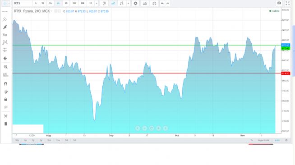Toggle hide all drawings eye icon
This screenshot has width=295, height=165.
coord(6,107)
